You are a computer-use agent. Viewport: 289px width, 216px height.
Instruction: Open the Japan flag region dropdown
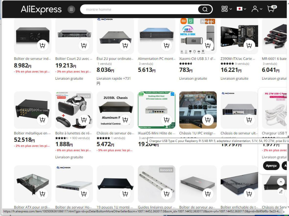pos(241,9)
